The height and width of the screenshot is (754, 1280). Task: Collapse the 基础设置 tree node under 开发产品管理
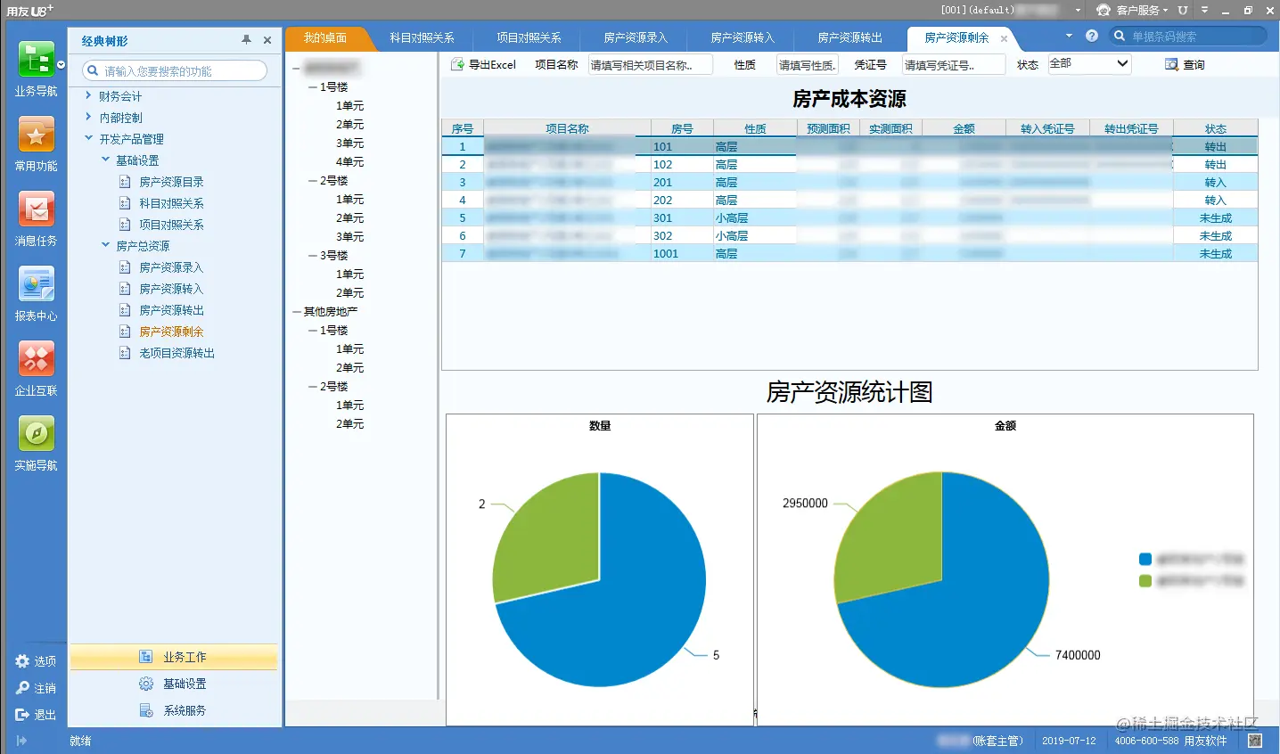coord(105,160)
